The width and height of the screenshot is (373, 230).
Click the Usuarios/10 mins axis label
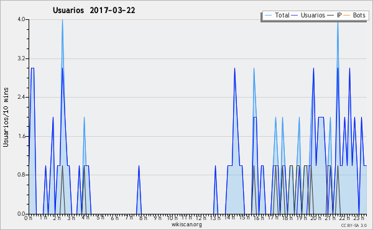[6, 117]
